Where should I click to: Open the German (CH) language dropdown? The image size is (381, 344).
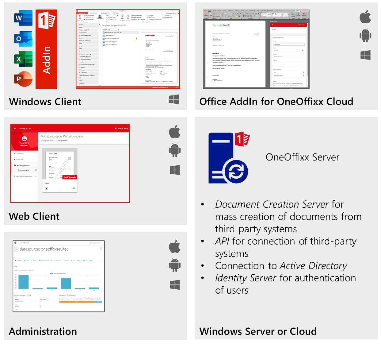pos(111,29)
